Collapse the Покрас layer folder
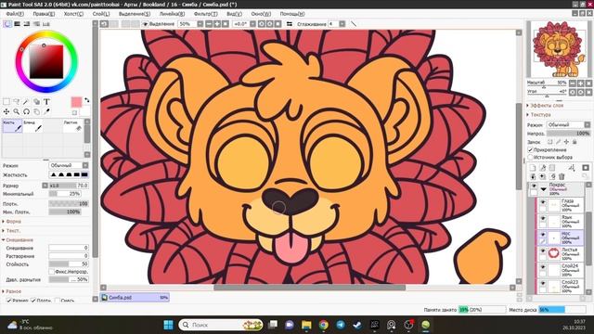The image size is (594, 334). pos(544,188)
